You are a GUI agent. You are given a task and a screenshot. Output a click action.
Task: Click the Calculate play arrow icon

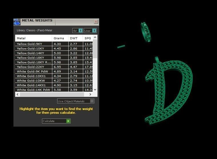pos(68,121)
